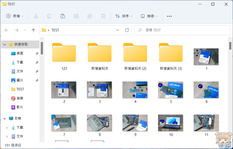Maximize the TEST window
This screenshot has width=233, height=149.
[x=213, y=4]
